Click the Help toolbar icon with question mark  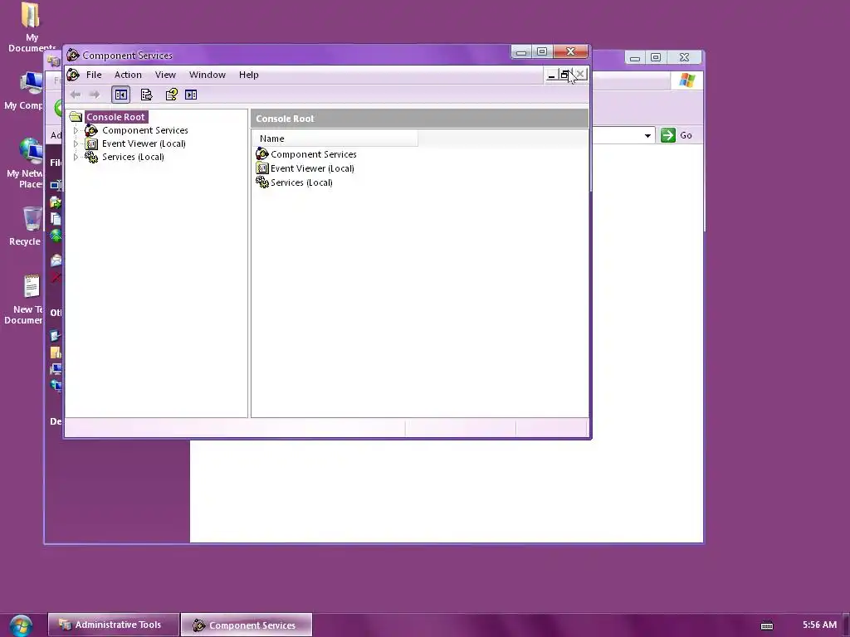171,95
